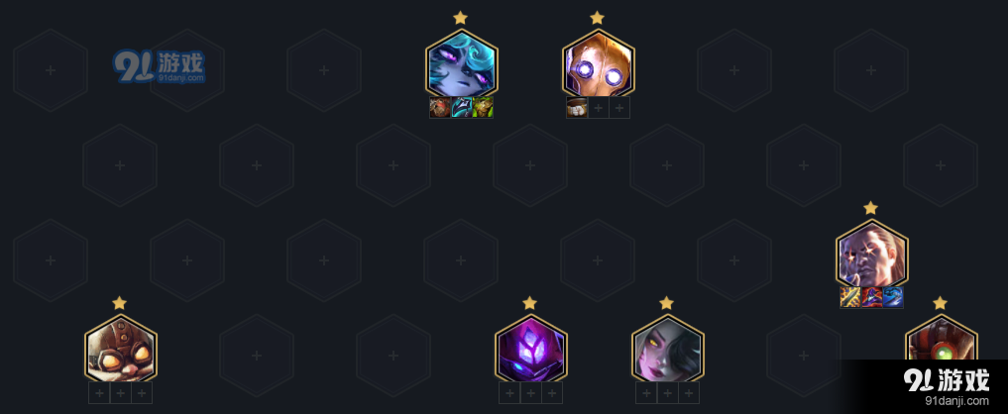This screenshot has height=414, width=1008.
Task: Click the green item under Vex
Action: coord(482,107)
